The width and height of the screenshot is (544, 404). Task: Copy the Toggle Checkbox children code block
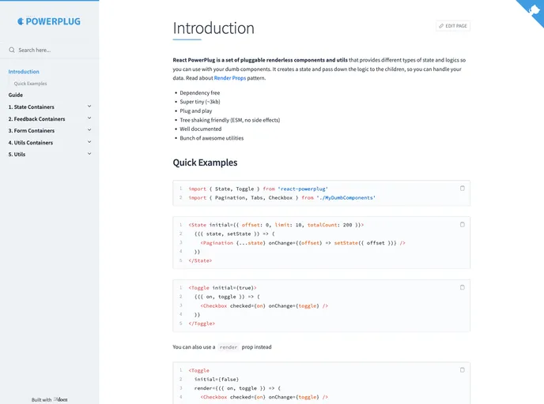(462, 287)
